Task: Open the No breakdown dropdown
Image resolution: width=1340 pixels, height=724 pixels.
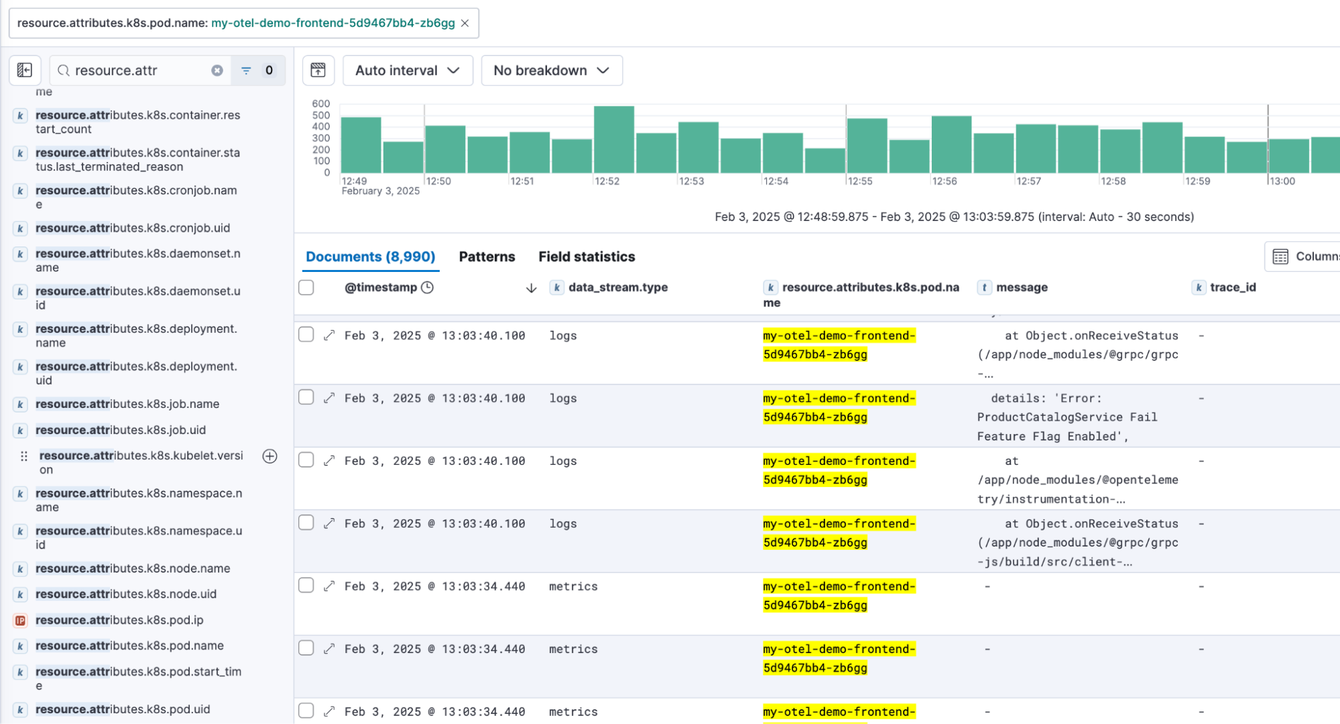Action: click(551, 70)
